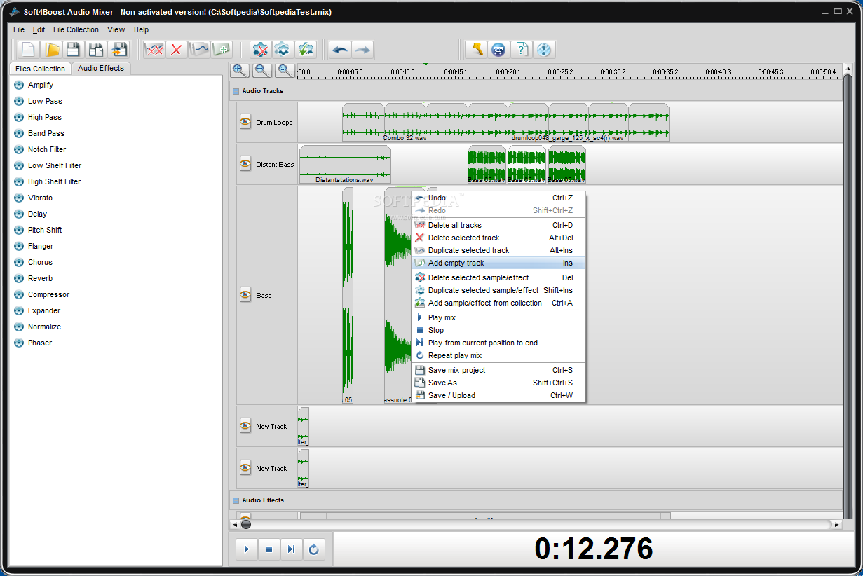The height and width of the screenshot is (576, 863).
Task: Choose Undo in the context menu
Action: tap(498, 198)
